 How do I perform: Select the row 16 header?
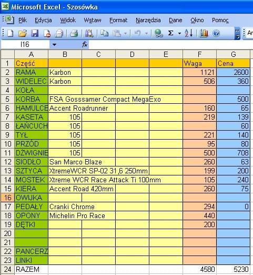(x=7, y=198)
